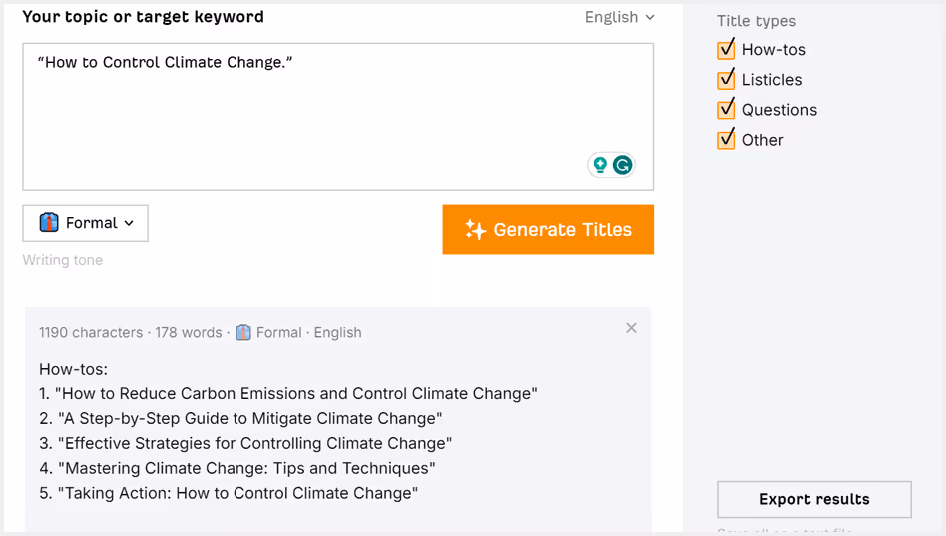This screenshot has width=946, height=536.
Task: Click the Writing tone label
Action: pyautogui.click(x=63, y=260)
